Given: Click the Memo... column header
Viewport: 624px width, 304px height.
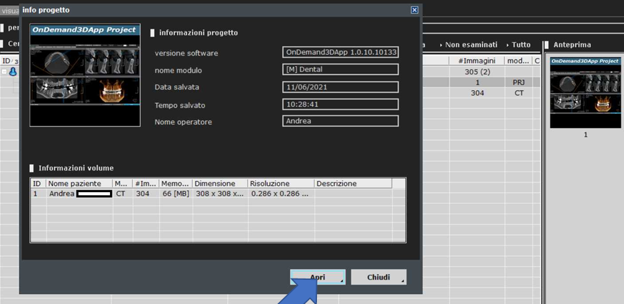Looking at the screenshot, I should pos(175,183).
